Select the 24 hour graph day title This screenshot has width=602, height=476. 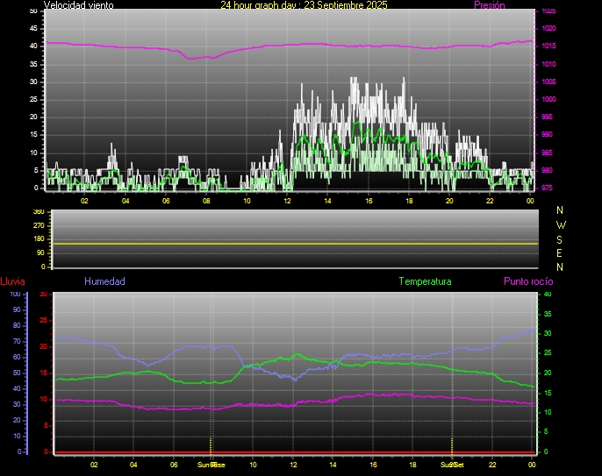304,5
